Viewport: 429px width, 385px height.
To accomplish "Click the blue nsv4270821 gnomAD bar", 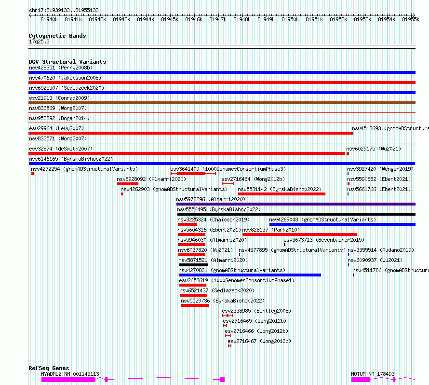I will pos(250,275).
